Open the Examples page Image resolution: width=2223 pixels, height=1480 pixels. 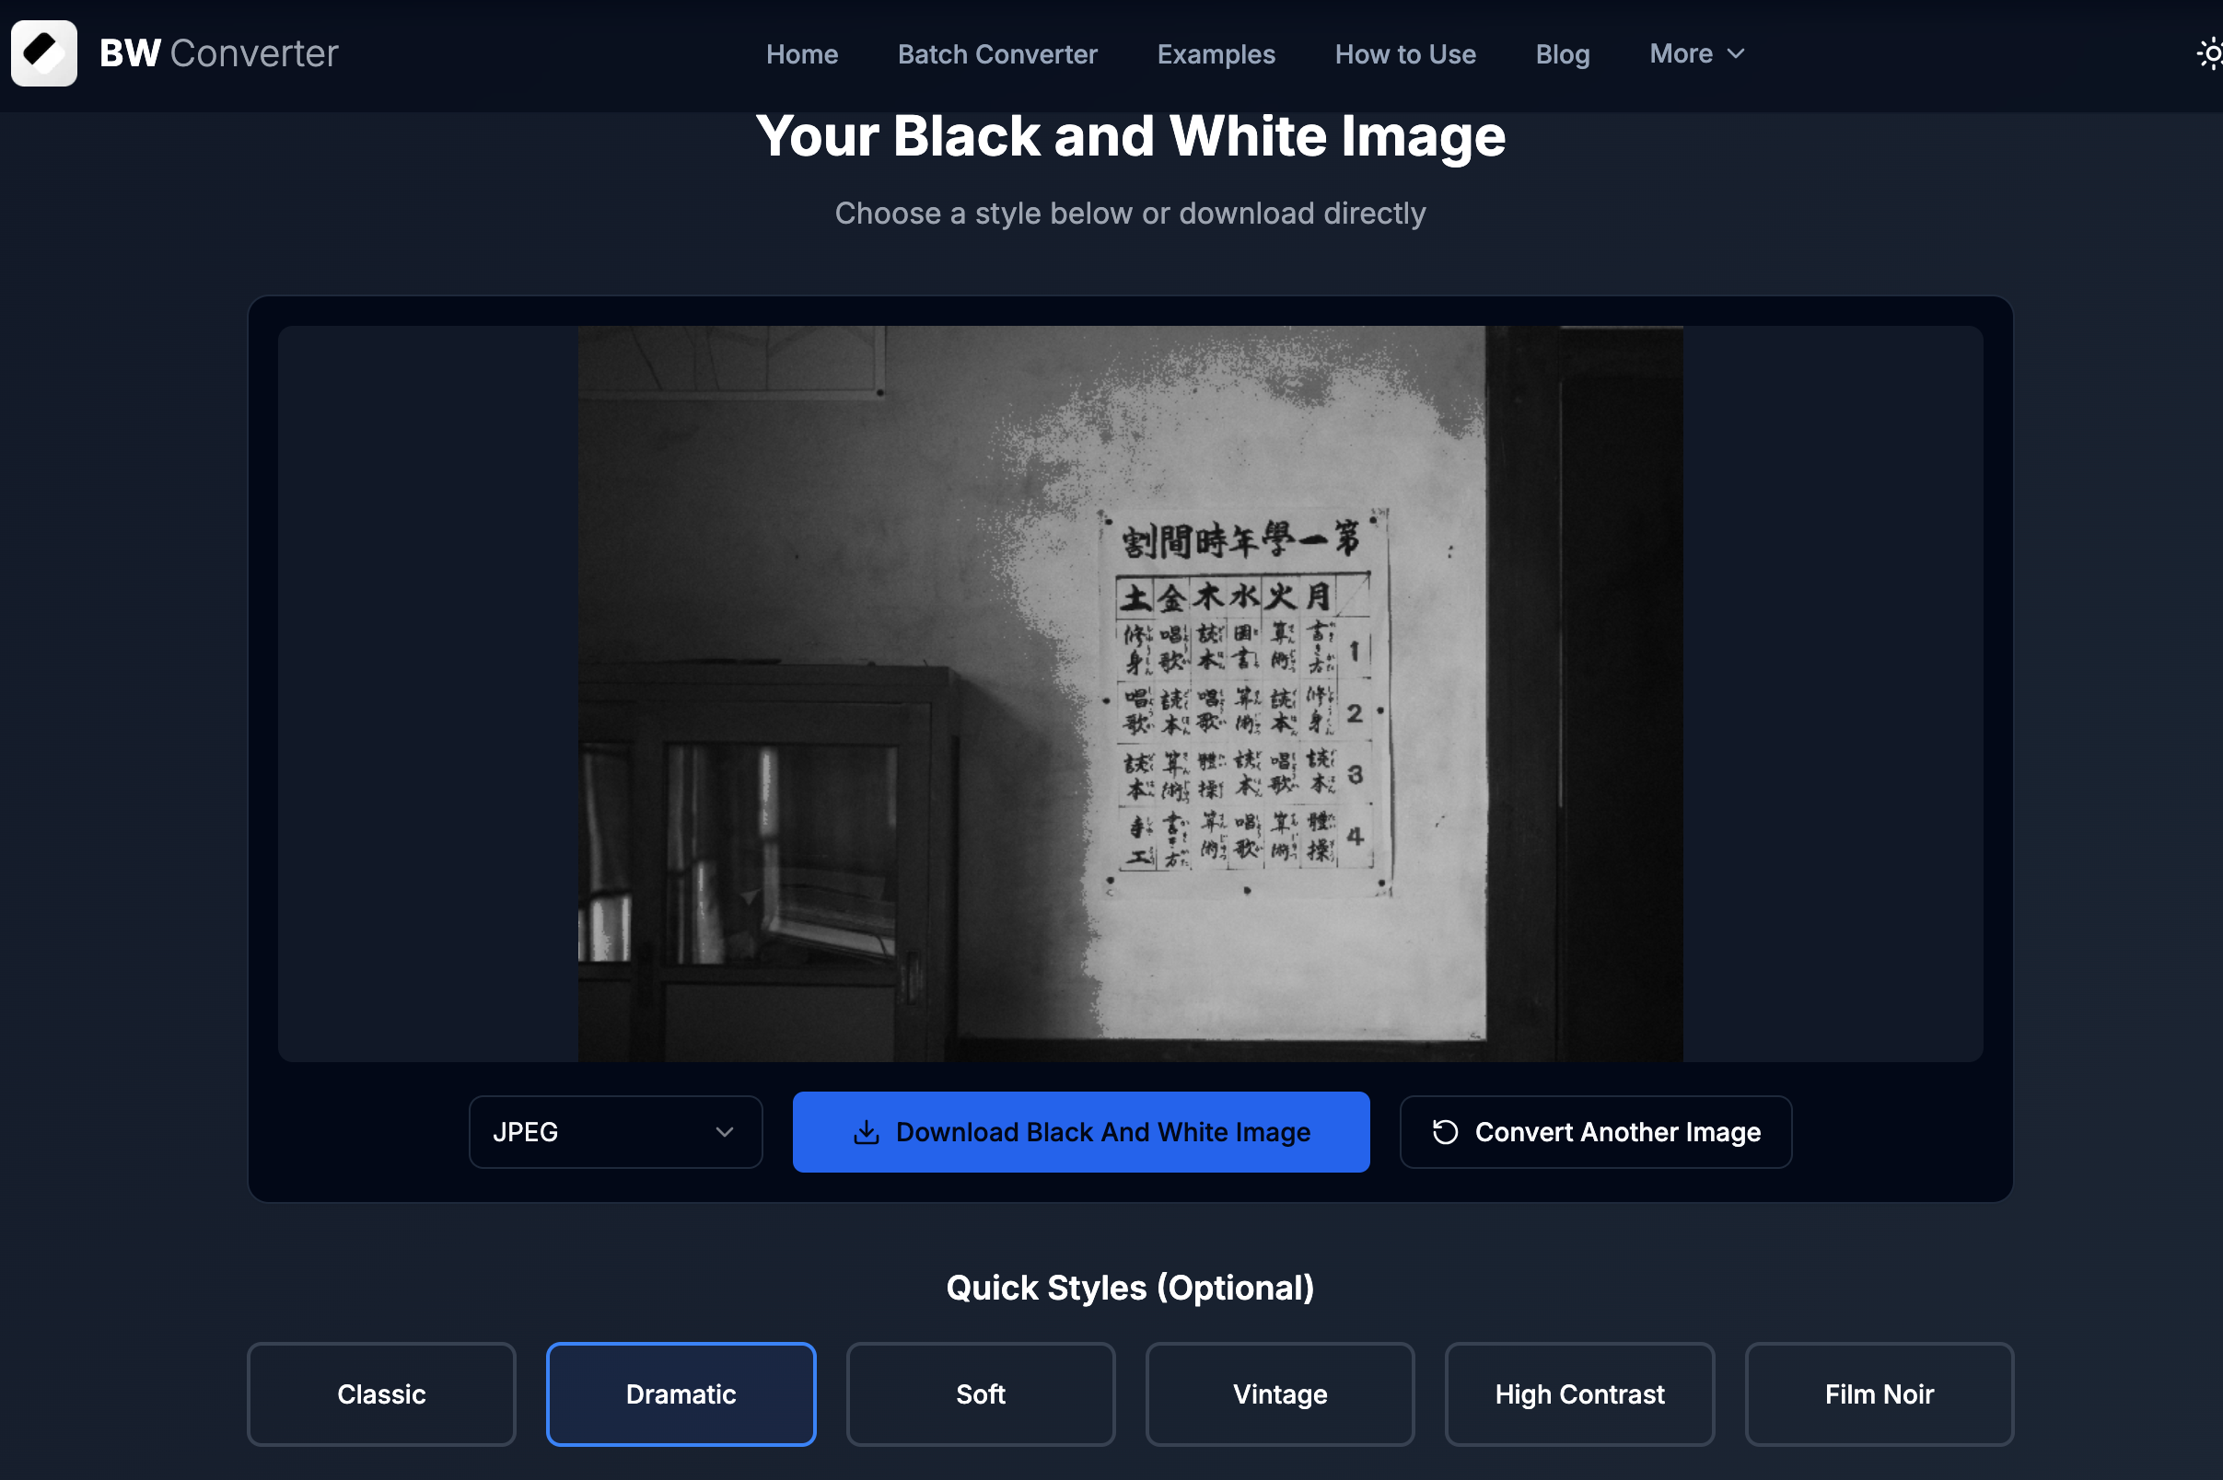tap(1216, 53)
